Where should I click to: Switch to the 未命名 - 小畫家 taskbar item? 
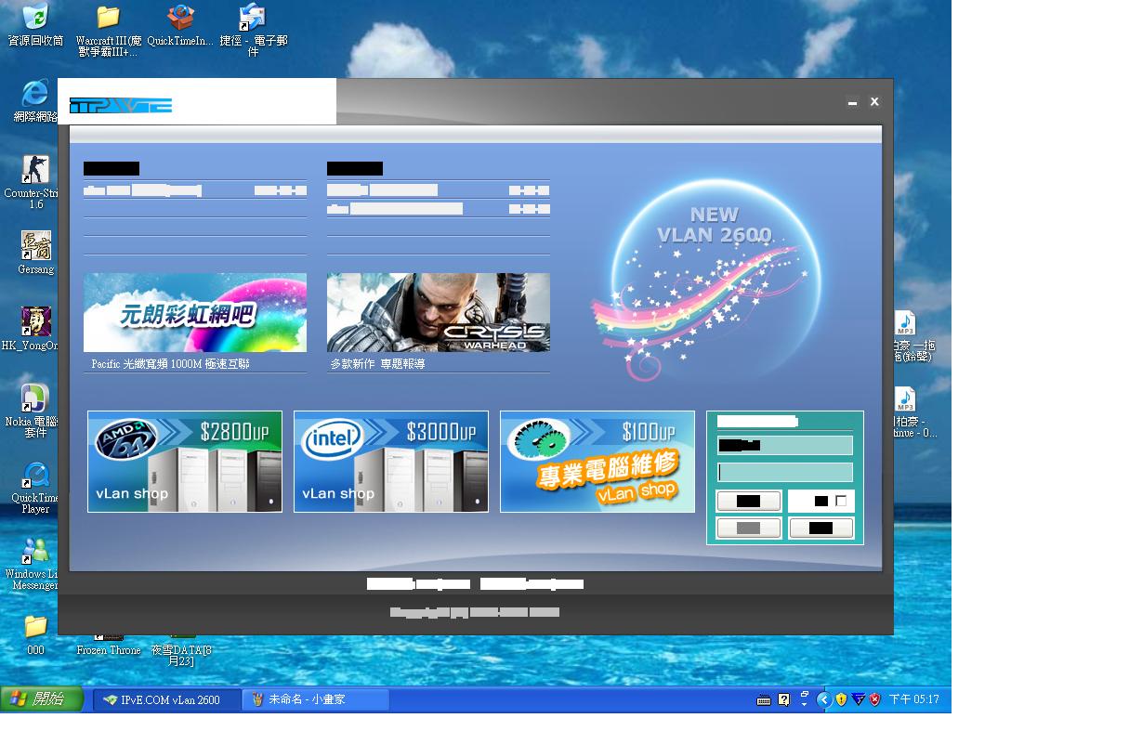314,699
